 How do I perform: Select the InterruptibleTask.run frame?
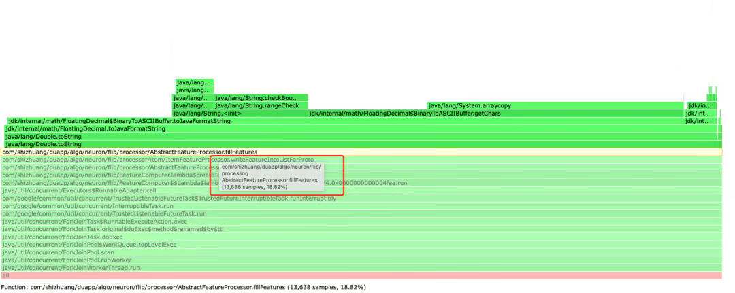point(361,206)
